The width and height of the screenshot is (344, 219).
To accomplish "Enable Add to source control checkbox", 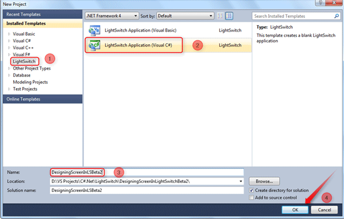I will click(x=252, y=198).
